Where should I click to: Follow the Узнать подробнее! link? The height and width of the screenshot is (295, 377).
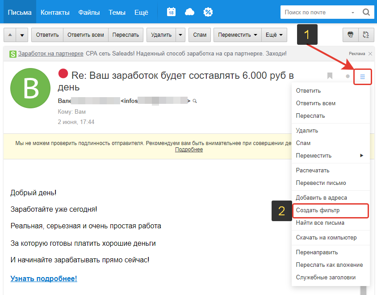pyautogui.click(x=44, y=278)
